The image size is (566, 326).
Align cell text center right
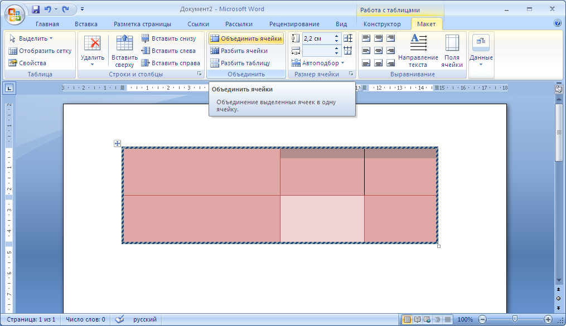[390, 51]
